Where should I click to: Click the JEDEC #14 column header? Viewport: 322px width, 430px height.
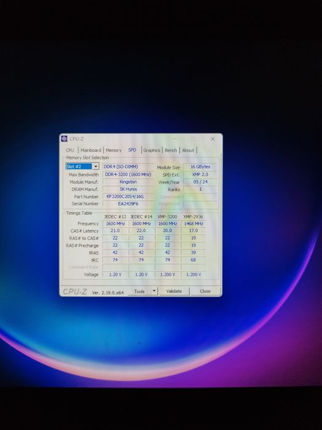[x=141, y=217]
